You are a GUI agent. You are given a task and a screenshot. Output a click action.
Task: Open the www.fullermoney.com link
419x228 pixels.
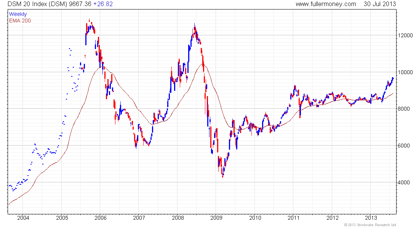coord(326,4)
